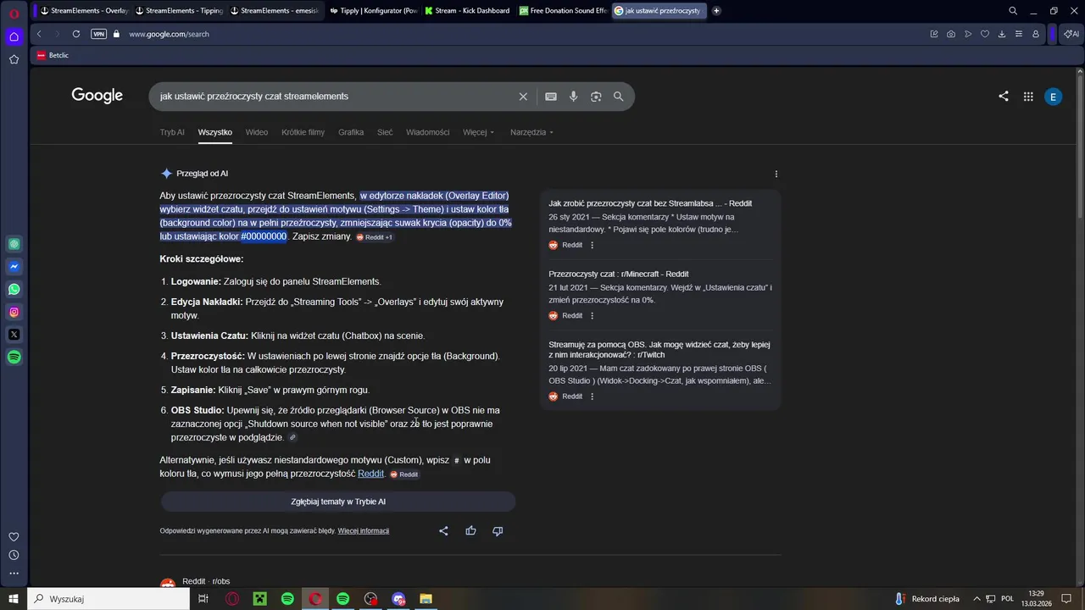Expand the Więcej dropdown in the search filters
This screenshot has height=610, width=1085.
point(478,132)
